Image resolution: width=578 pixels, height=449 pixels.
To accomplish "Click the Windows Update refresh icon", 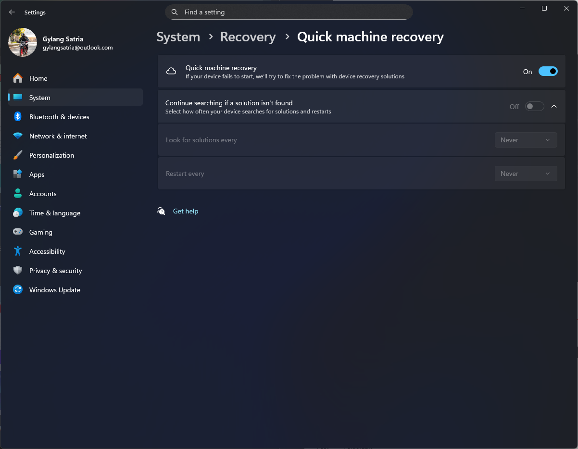I will point(18,290).
